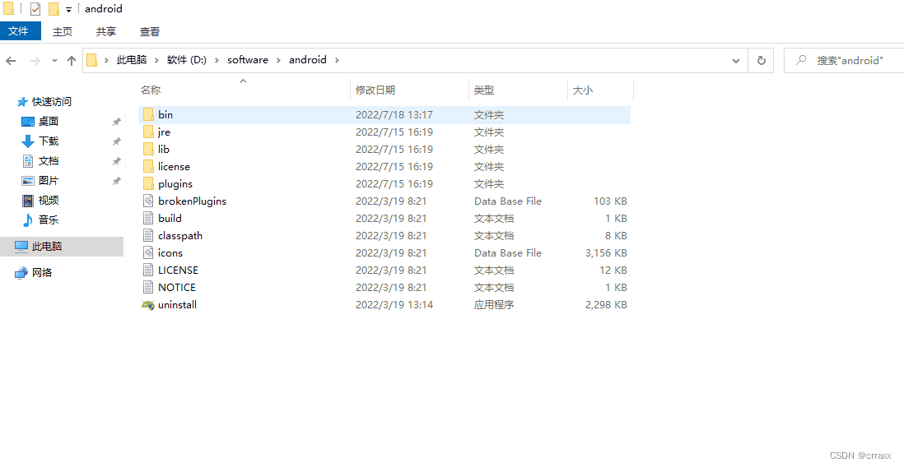904x467 pixels.
Task: Expand chevron after 软件 (D:) in address bar
Action: (x=217, y=60)
